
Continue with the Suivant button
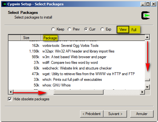tap(115, 114)
